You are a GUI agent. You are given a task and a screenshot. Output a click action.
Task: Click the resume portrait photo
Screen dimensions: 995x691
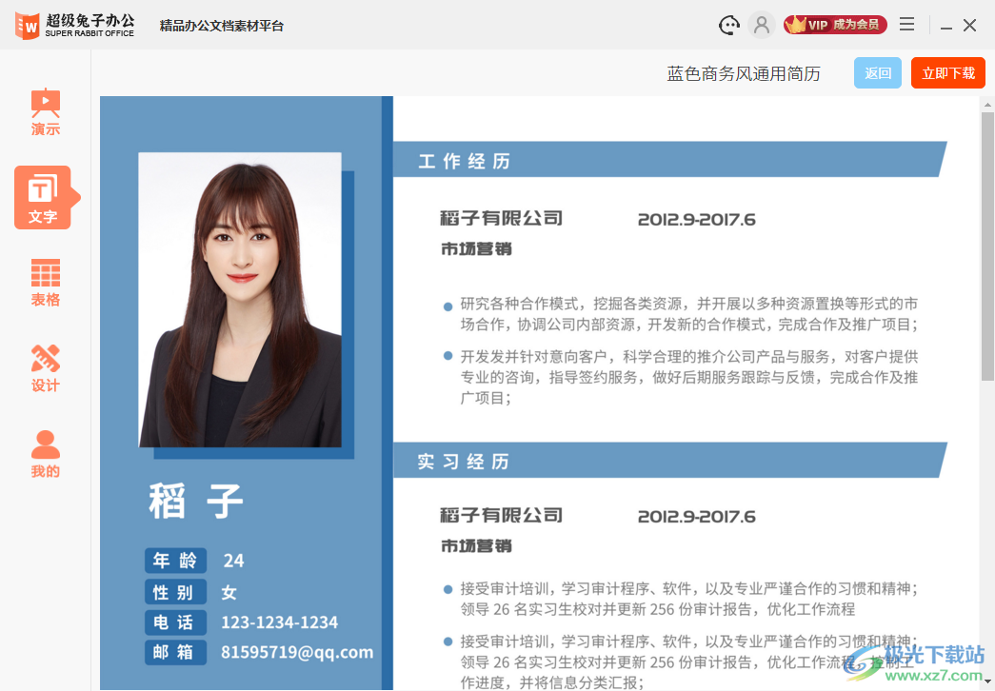241,299
